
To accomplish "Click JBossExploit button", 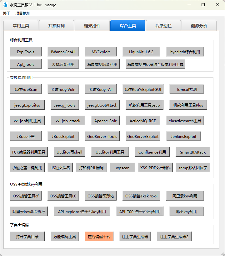I will tap(63, 136).
